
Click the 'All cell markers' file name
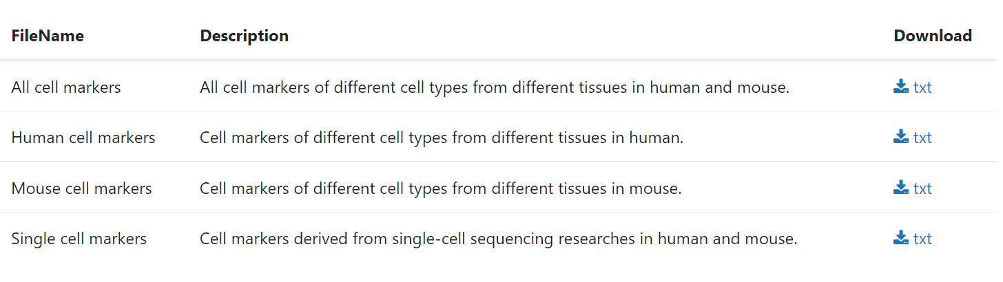point(66,87)
